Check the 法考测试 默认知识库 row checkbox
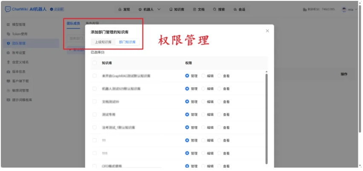Image resolution: width=363 pixels, height=171 pixels. coord(94,127)
